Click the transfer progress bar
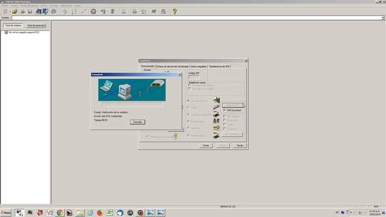This screenshot has width=386, height=217. [132, 104]
